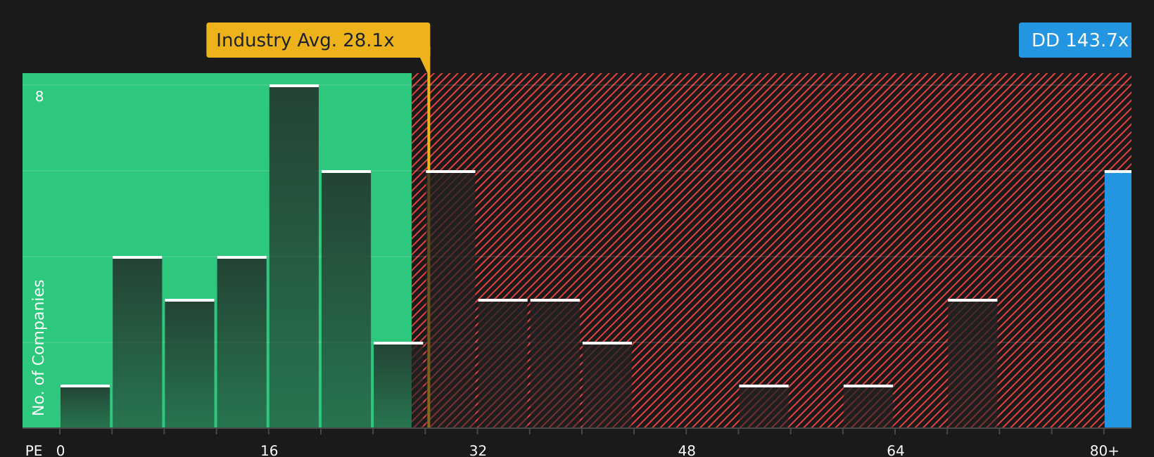The height and width of the screenshot is (457, 1154).
Task: Click the DD 143.7x label
Action: 1075,40
